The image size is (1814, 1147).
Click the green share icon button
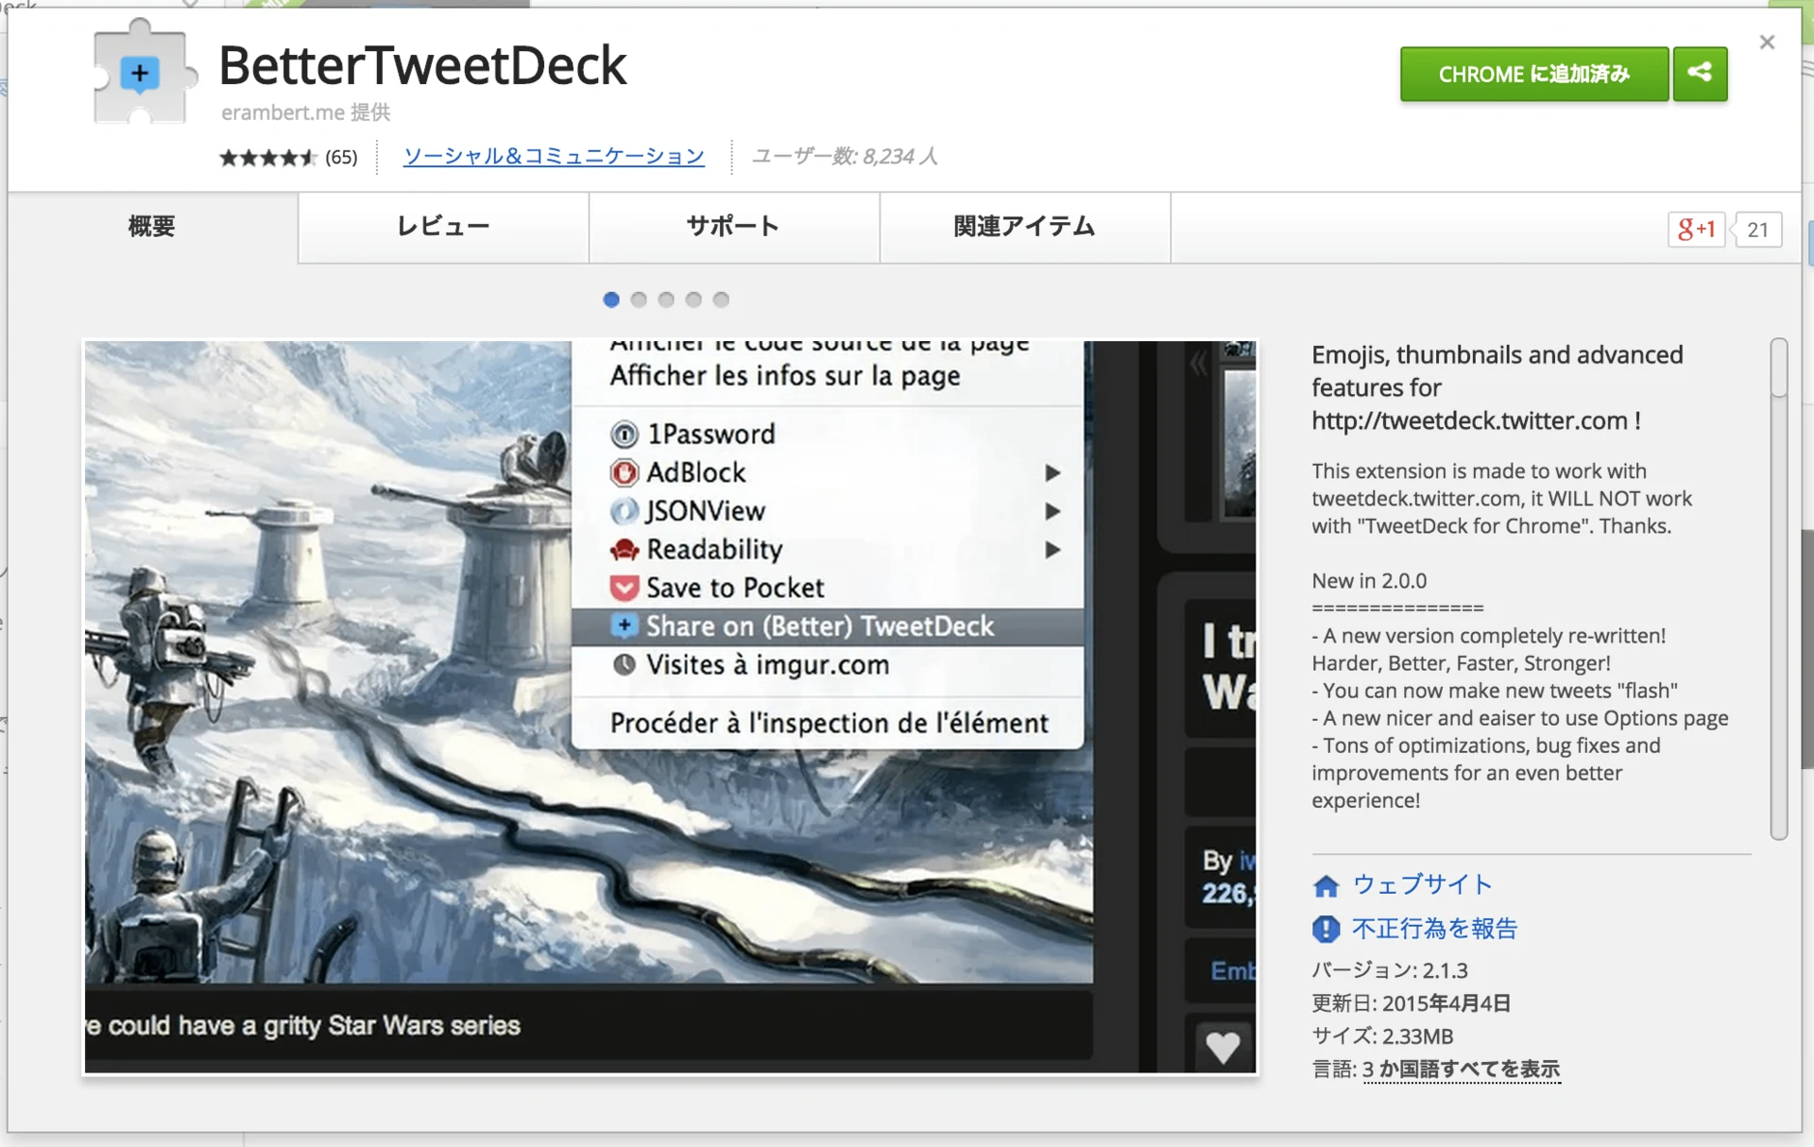(x=1700, y=74)
